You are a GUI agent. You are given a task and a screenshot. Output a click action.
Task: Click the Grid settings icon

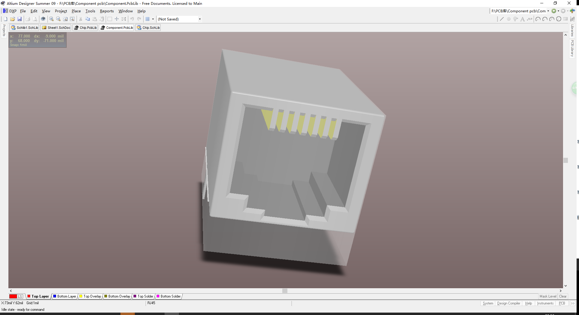(x=147, y=19)
